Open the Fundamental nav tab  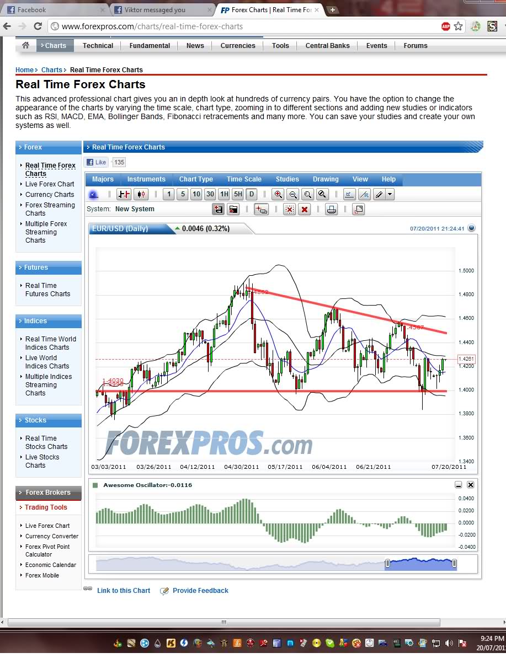[x=150, y=46]
